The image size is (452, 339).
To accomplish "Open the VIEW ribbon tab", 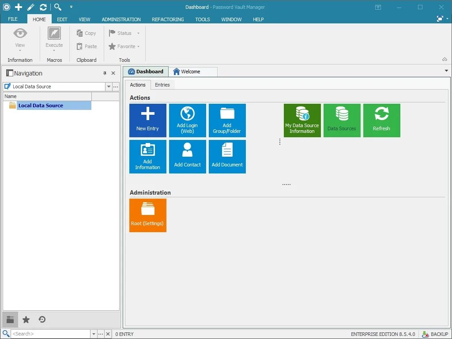I will tap(84, 19).
